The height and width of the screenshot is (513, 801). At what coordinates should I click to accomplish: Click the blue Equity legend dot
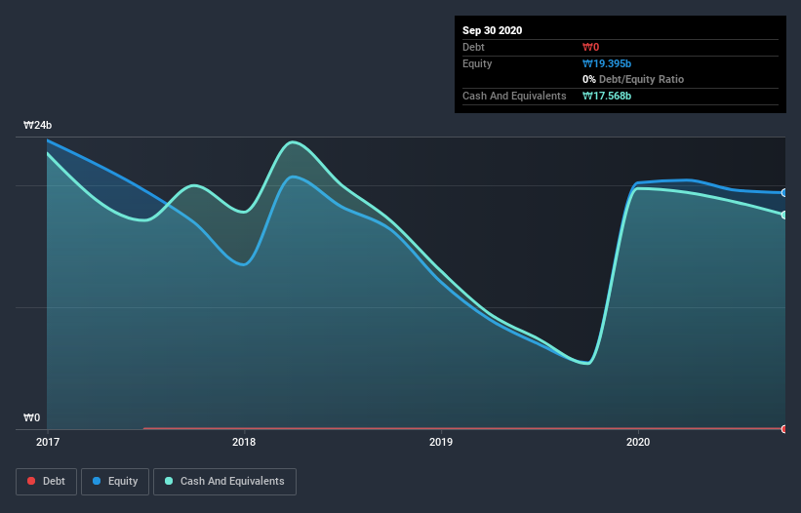[97, 481]
